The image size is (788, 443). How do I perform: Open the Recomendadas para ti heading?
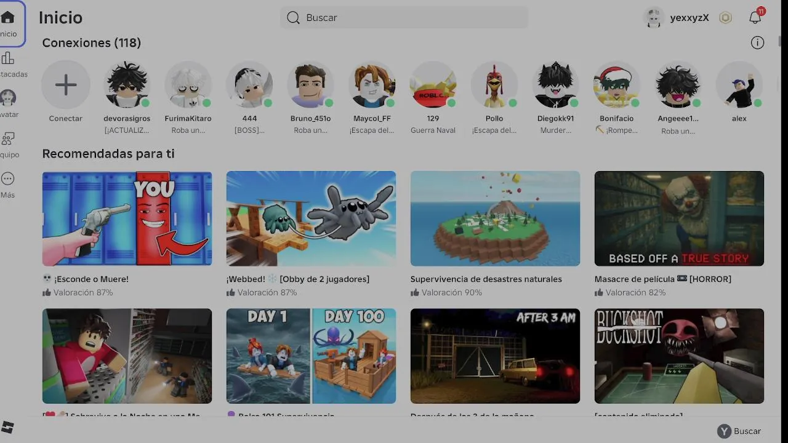108,154
